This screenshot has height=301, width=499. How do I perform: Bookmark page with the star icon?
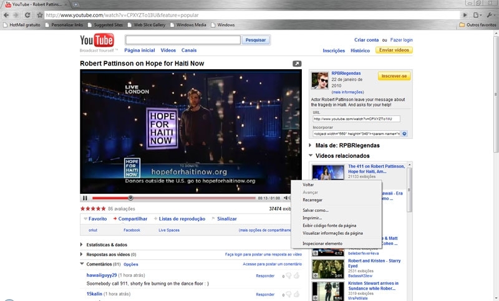[x=40, y=15]
